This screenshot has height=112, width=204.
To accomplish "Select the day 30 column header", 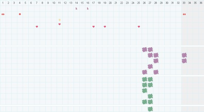I will (167, 3).
